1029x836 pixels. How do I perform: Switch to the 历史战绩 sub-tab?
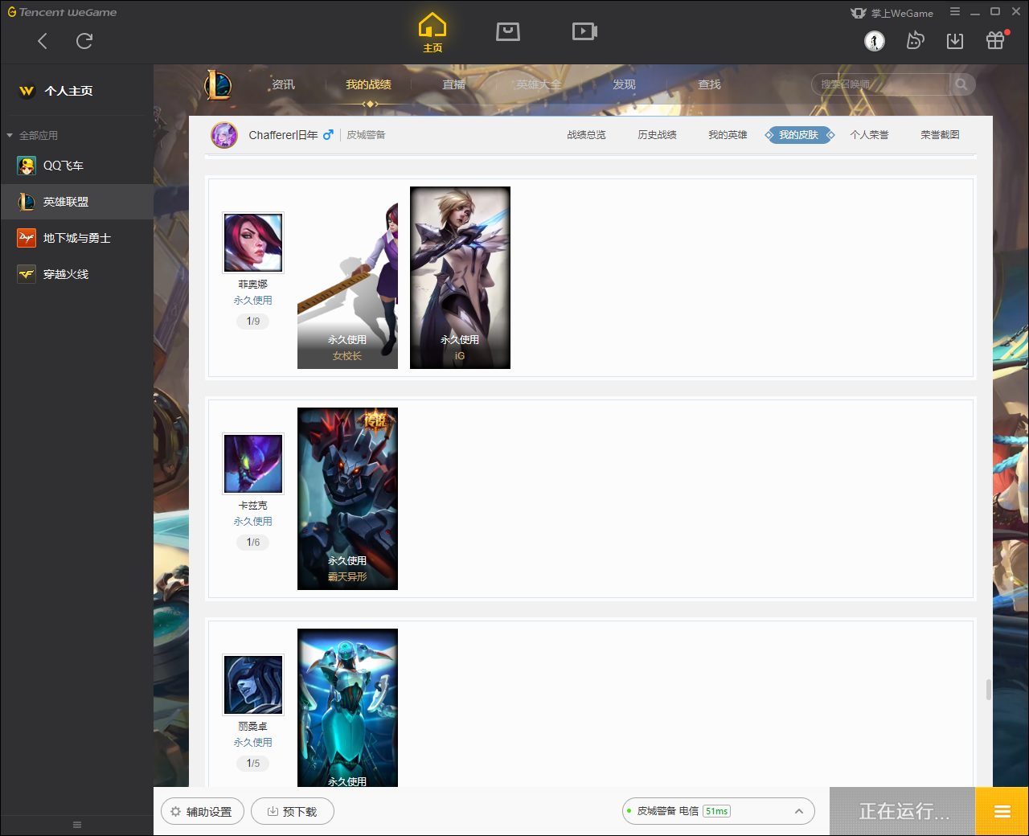pyautogui.click(x=658, y=135)
